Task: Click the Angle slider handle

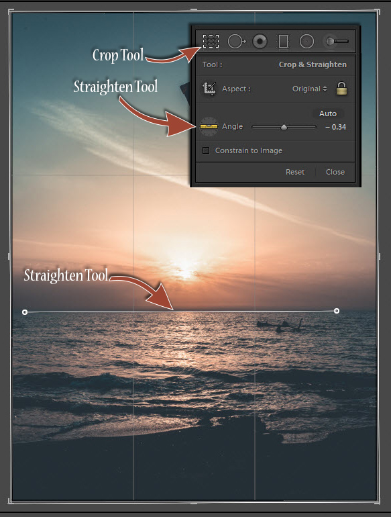Action: pos(284,127)
